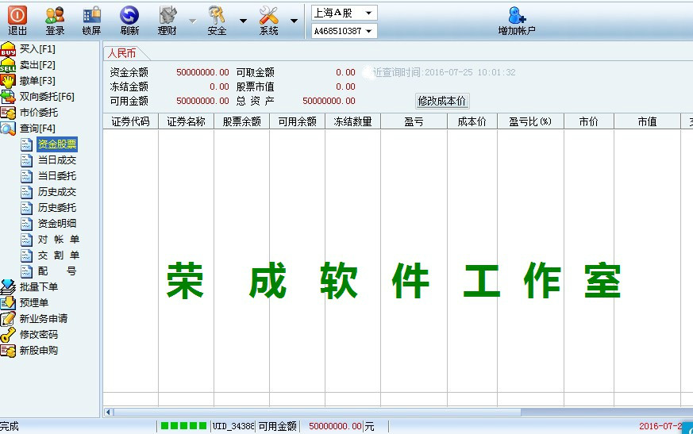
Task: Refresh data with the 刷新 icon
Action: (129, 15)
